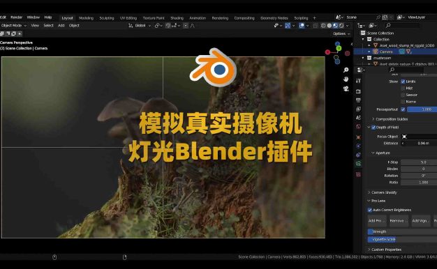This screenshot has height=269, width=437.
Task: Open the Camera Data properties tab
Action: (x=358, y=164)
